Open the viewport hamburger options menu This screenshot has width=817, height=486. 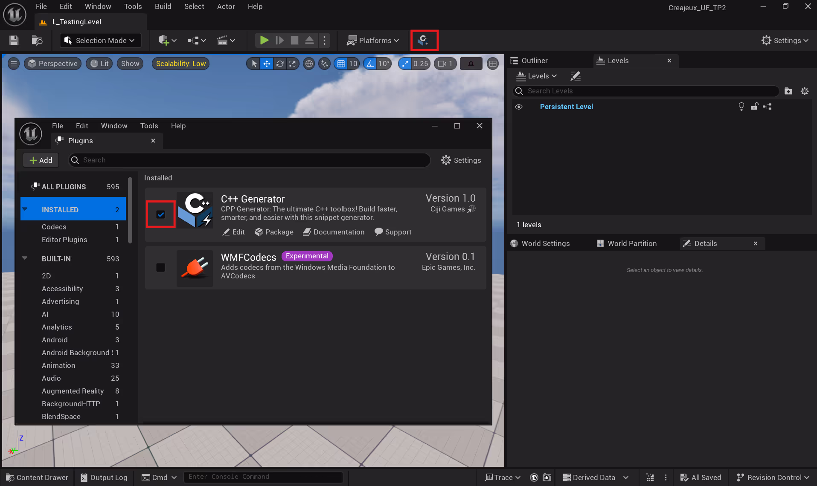pyautogui.click(x=14, y=64)
